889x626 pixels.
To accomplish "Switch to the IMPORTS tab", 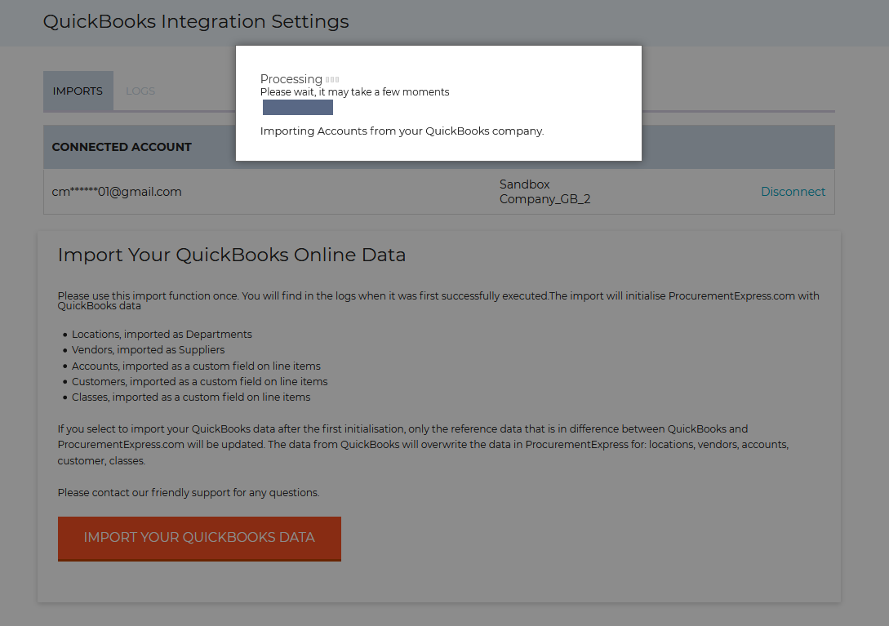I will tap(78, 91).
